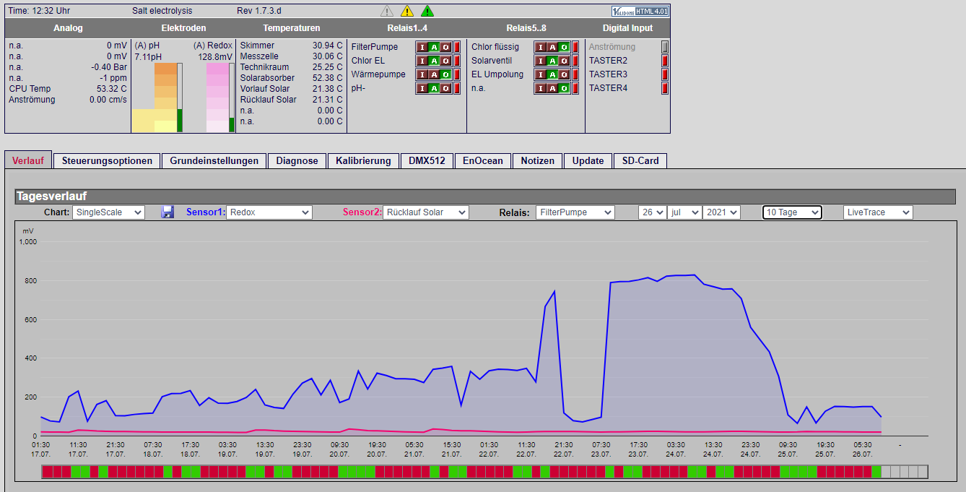Set pH- relay to O (off)
Screen dimensions: 966x492
pyautogui.click(x=445, y=88)
